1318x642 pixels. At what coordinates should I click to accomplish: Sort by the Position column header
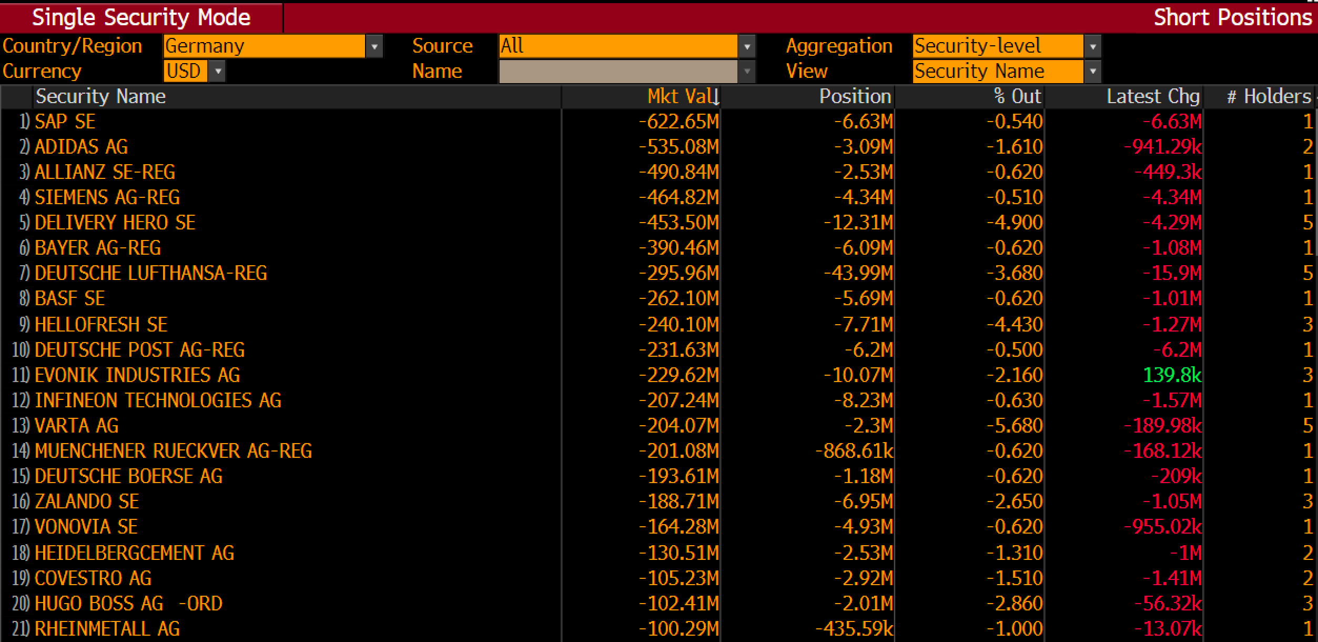tap(855, 96)
